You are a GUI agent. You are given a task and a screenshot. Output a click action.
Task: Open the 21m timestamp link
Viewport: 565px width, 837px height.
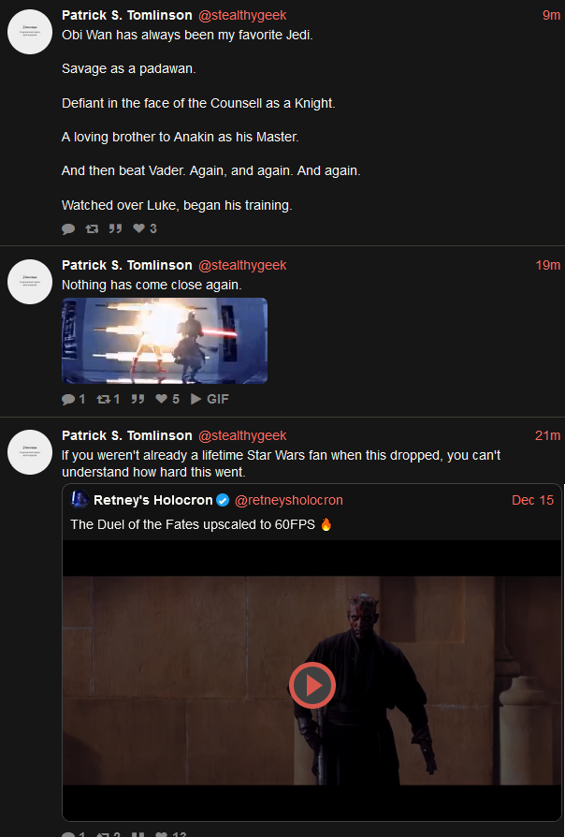click(548, 435)
